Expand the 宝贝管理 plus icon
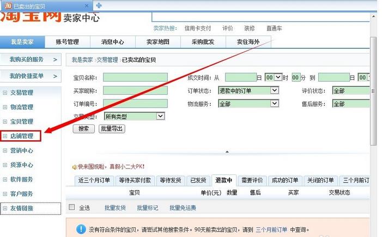This screenshot has width=382, height=237. click(5, 122)
